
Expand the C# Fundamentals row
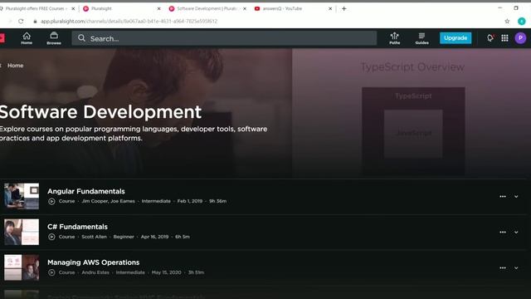coord(516,233)
